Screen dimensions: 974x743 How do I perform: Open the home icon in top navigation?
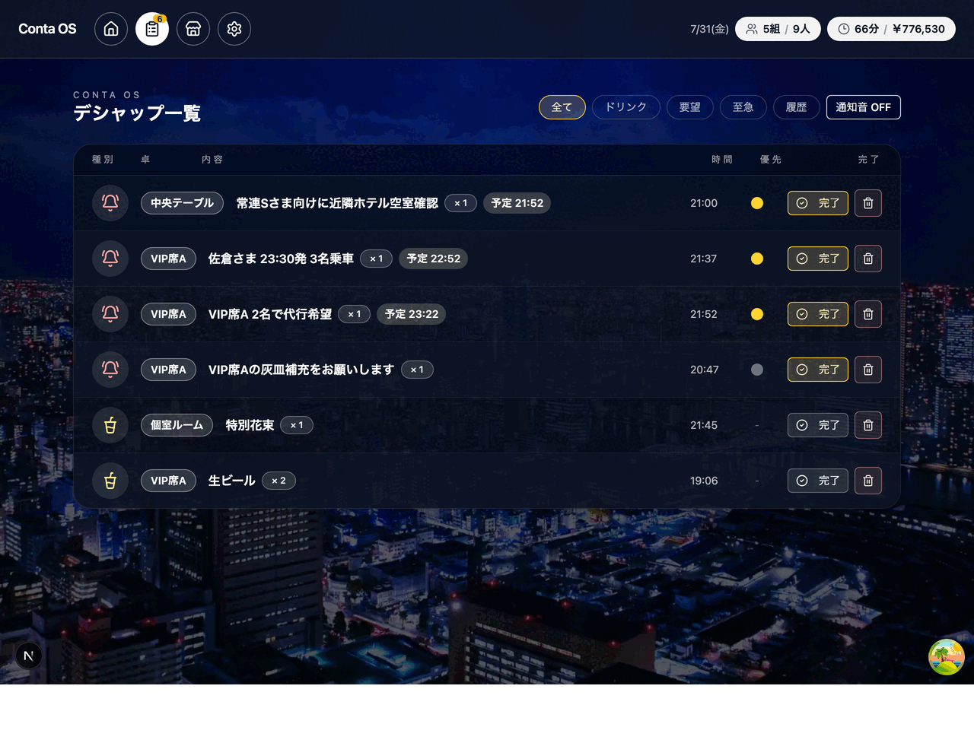pos(111,29)
